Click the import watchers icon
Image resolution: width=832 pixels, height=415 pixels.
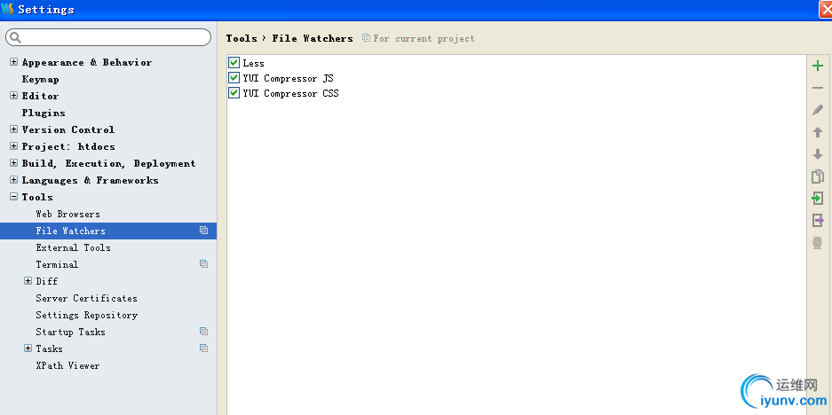click(x=818, y=199)
